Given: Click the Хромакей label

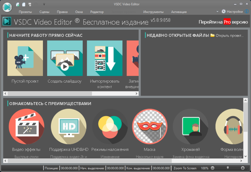Looking at the screenshot, I should [191, 149].
